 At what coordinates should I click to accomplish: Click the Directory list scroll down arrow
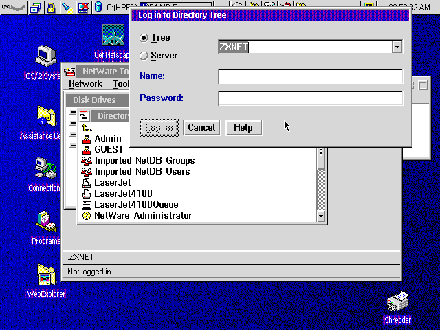pyautogui.click(x=321, y=216)
